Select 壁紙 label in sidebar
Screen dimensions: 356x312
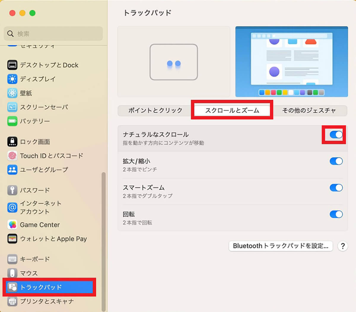click(x=26, y=93)
